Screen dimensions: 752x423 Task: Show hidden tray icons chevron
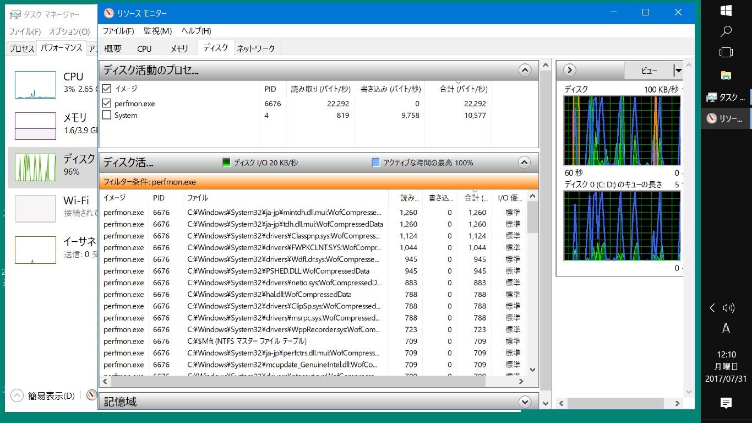click(x=712, y=308)
